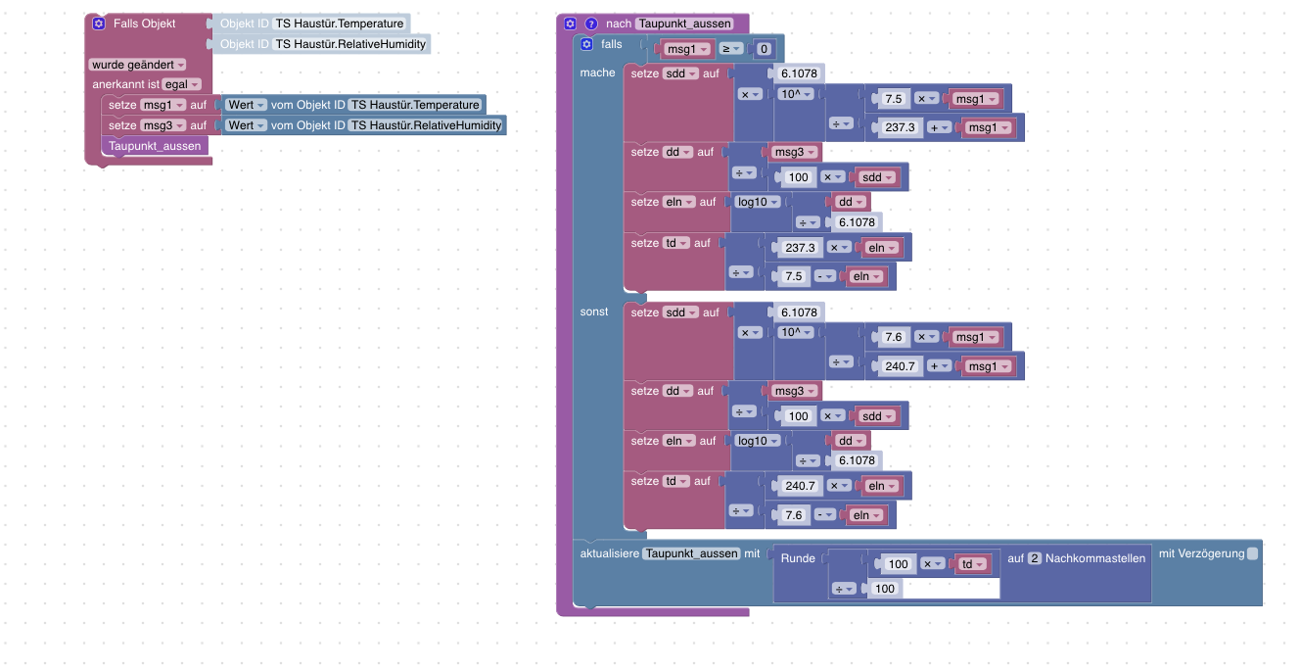
Task: Click object ID Taupunkt_aussen in aktualisiere block
Action: point(691,553)
